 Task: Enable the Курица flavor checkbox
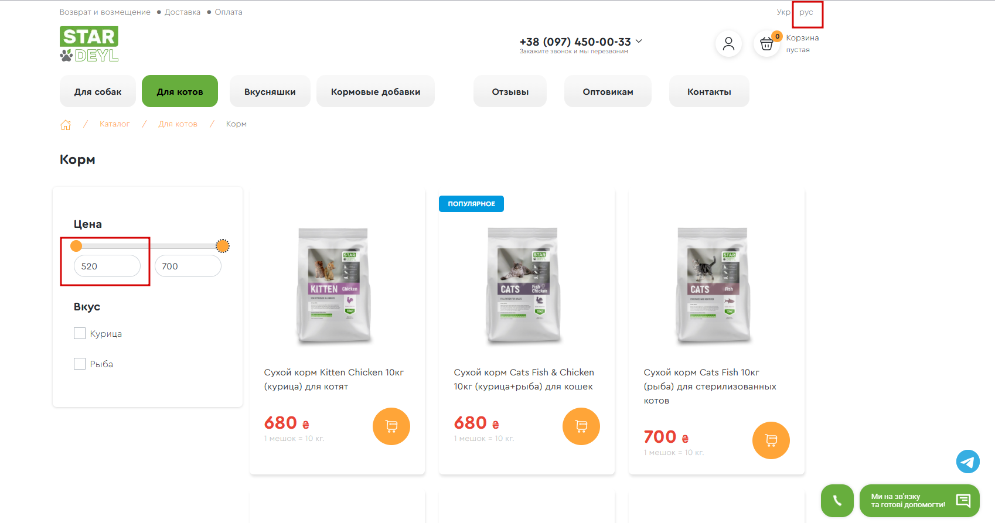[80, 333]
